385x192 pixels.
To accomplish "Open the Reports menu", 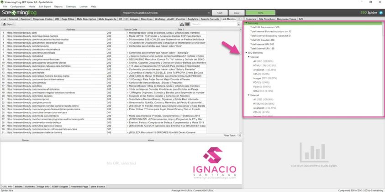I will point(58,7).
